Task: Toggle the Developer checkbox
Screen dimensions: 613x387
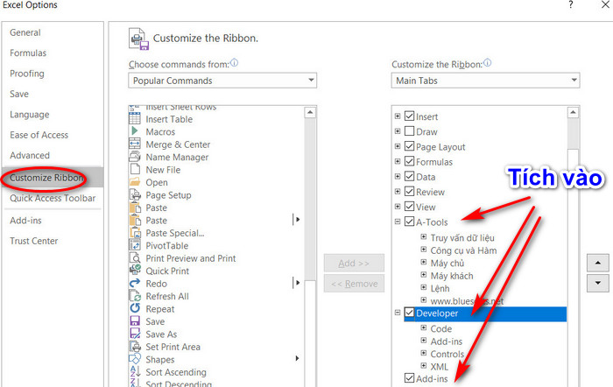Action: coord(409,313)
